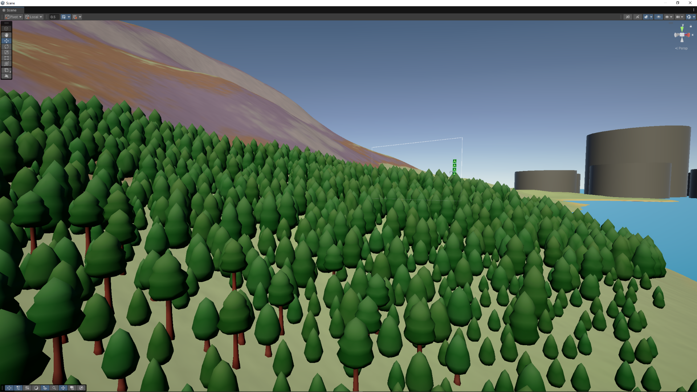Click the gray left axis cone on gizmo
This screenshot has height=392, width=697.
point(676,35)
